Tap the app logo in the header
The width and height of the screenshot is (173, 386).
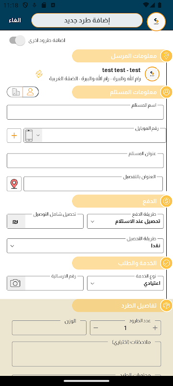tap(156, 21)
